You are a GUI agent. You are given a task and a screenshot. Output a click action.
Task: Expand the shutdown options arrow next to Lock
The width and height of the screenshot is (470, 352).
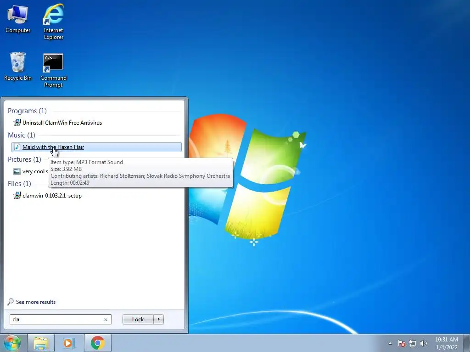coord(158,319)
